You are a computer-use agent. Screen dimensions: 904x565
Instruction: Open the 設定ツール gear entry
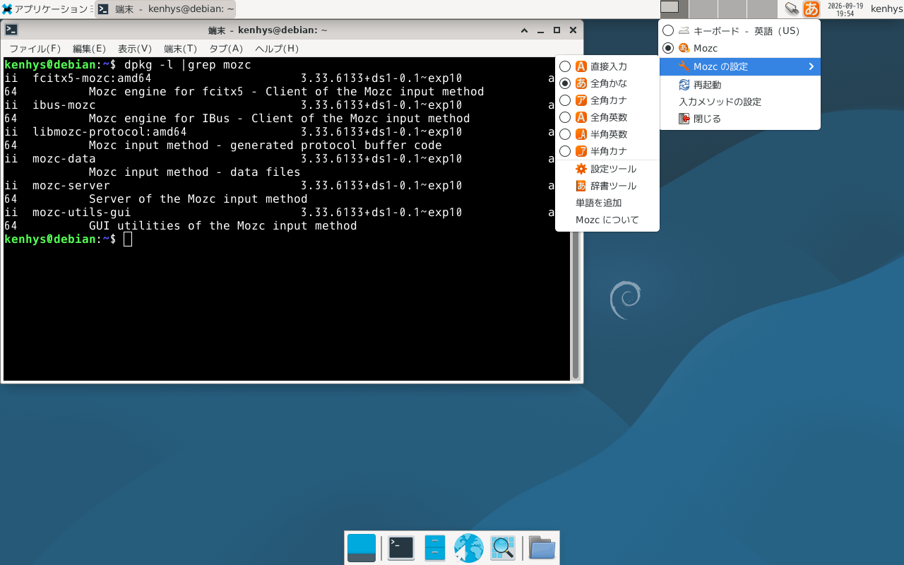[x=607, y=169]
